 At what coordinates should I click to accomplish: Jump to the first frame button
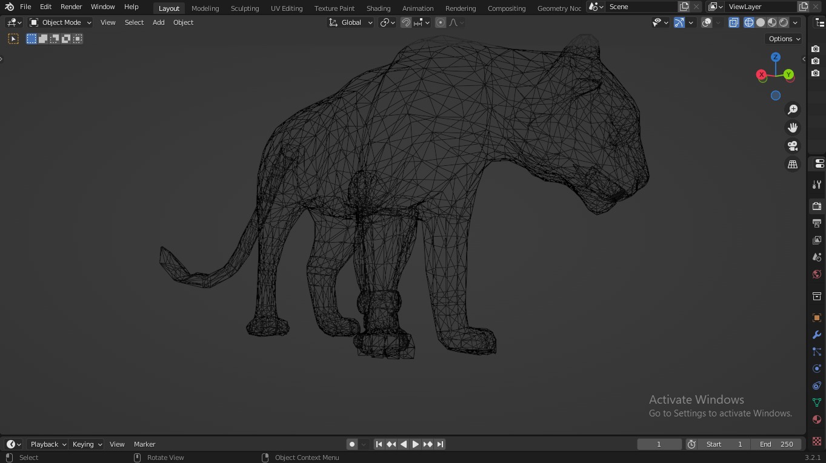[x=379, y=444]
